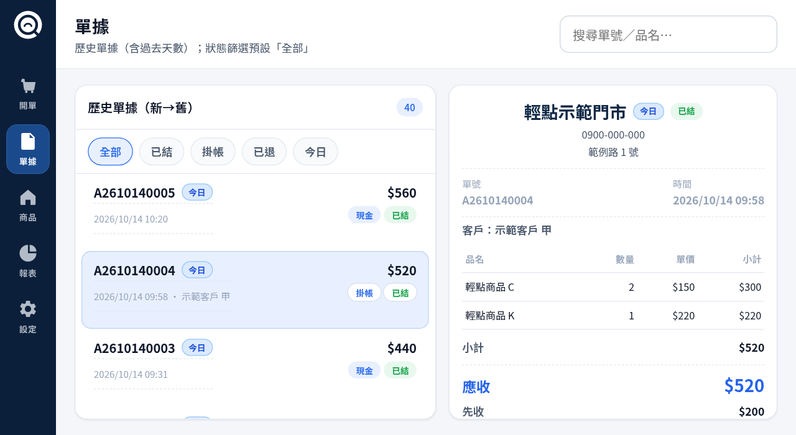796x435 pixels.
Task: Click the 已結 badge next to store title
Action: pos(687,111)
